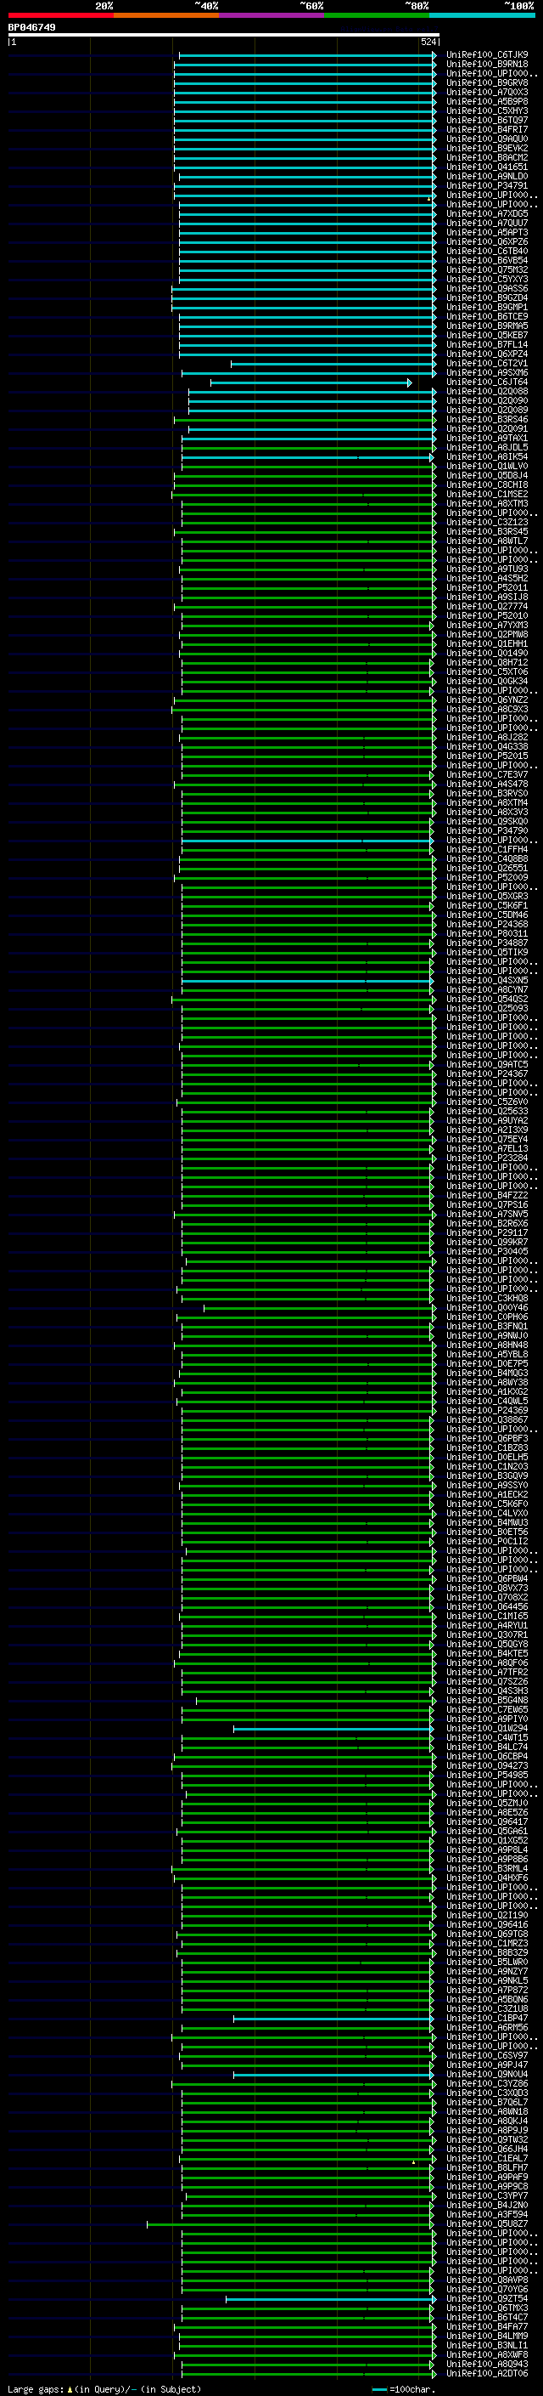Select hit label UniRef100_Q0GK34
The image size is (543, 2396).
pyautogui.click(x=487, y=681)
